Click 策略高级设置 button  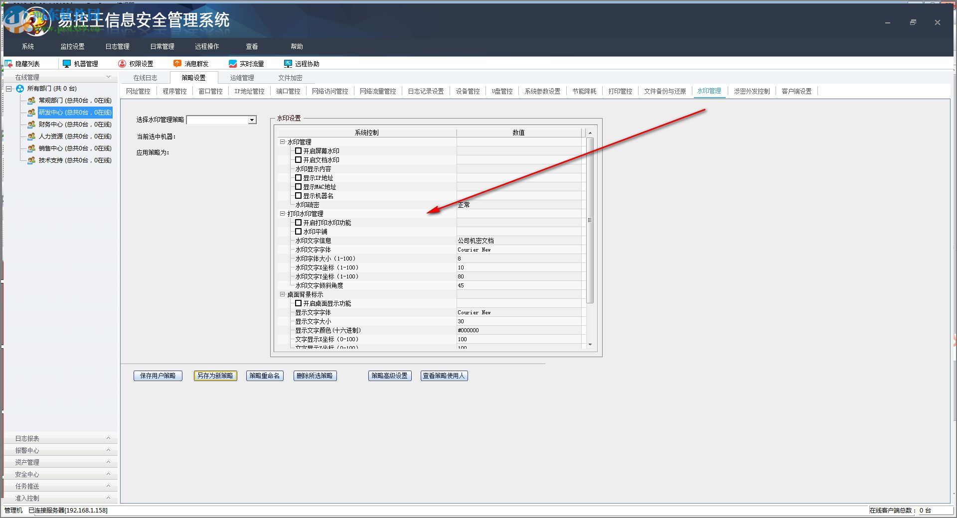[x=390, y=376]
